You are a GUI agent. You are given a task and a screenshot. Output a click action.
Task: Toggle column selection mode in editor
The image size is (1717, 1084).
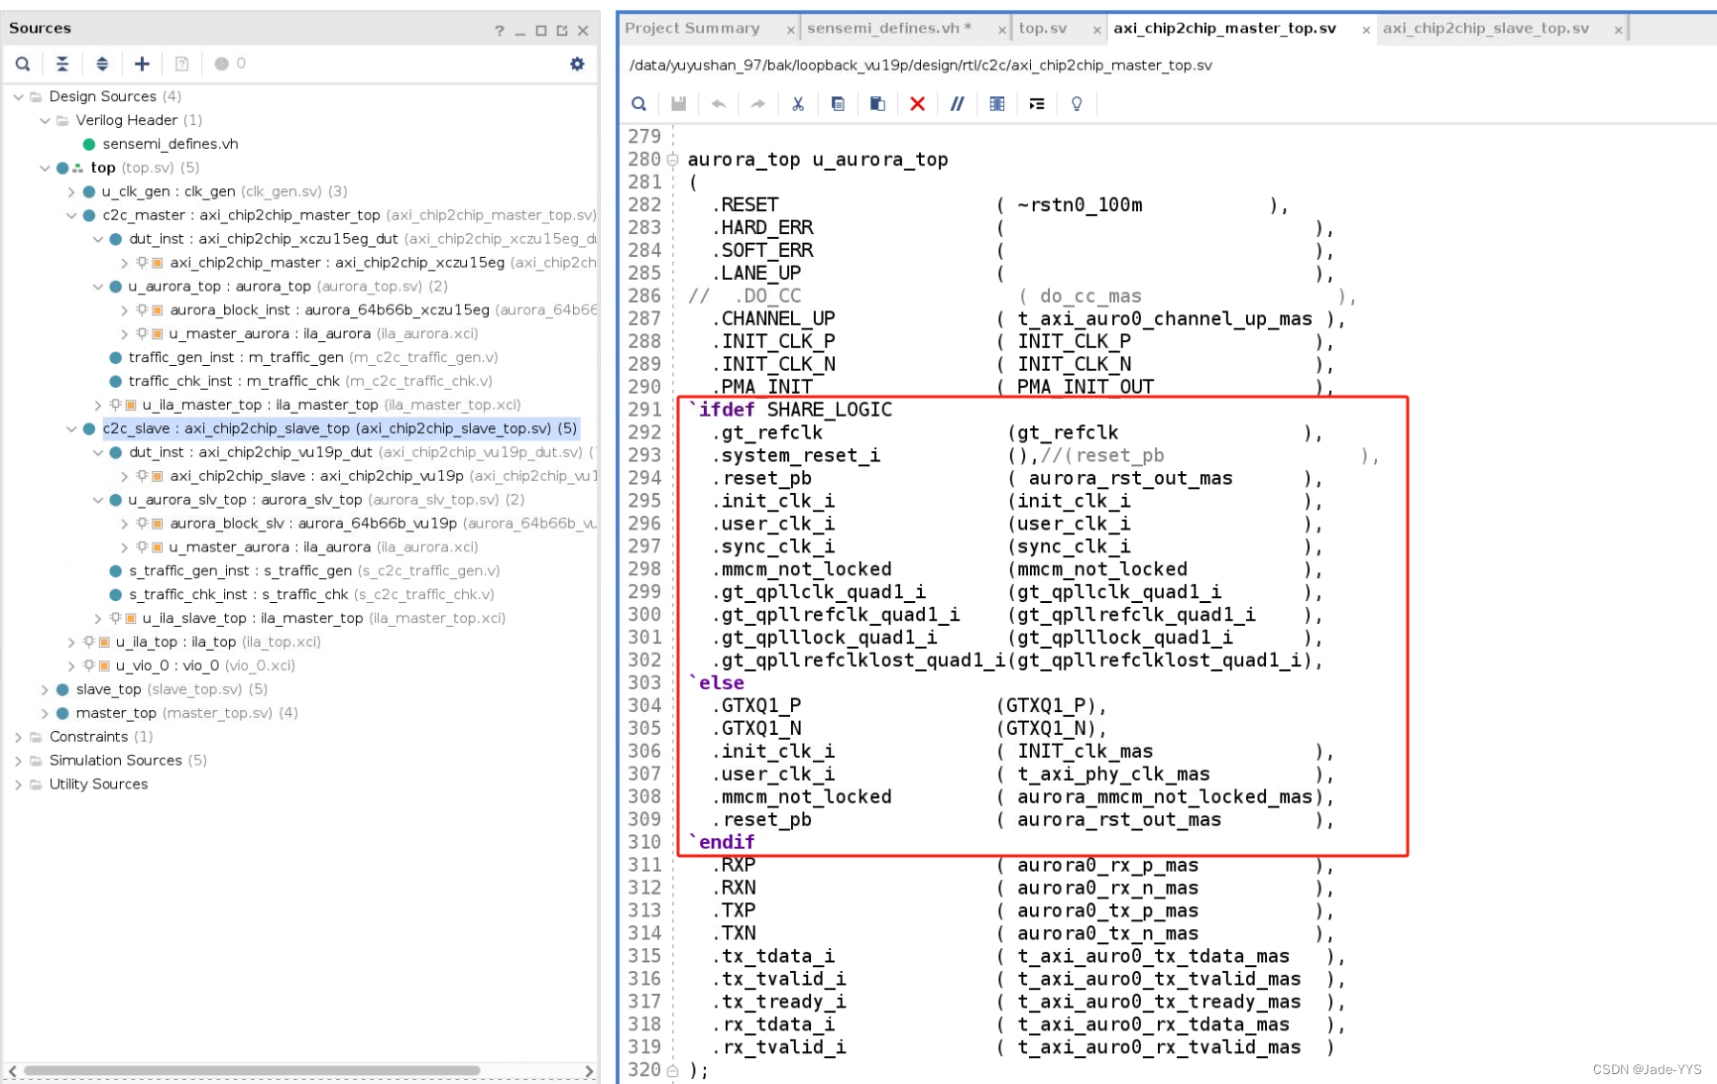[996, 103]
